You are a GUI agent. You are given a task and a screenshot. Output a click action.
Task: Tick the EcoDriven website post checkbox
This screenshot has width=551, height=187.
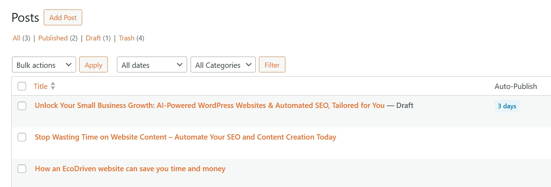pyautogui.click(x=22, y=169)
